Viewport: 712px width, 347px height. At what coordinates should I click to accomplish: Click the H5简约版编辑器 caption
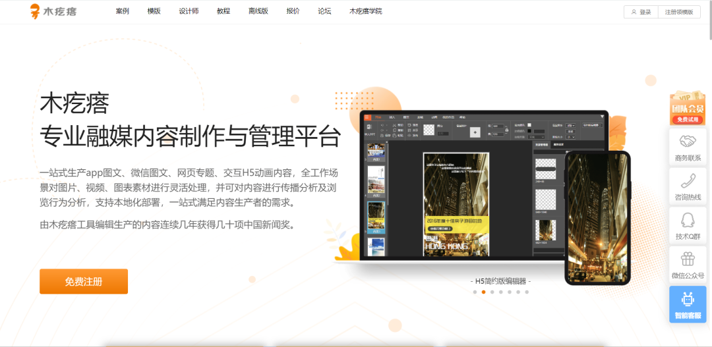click(x=501, y=281)
